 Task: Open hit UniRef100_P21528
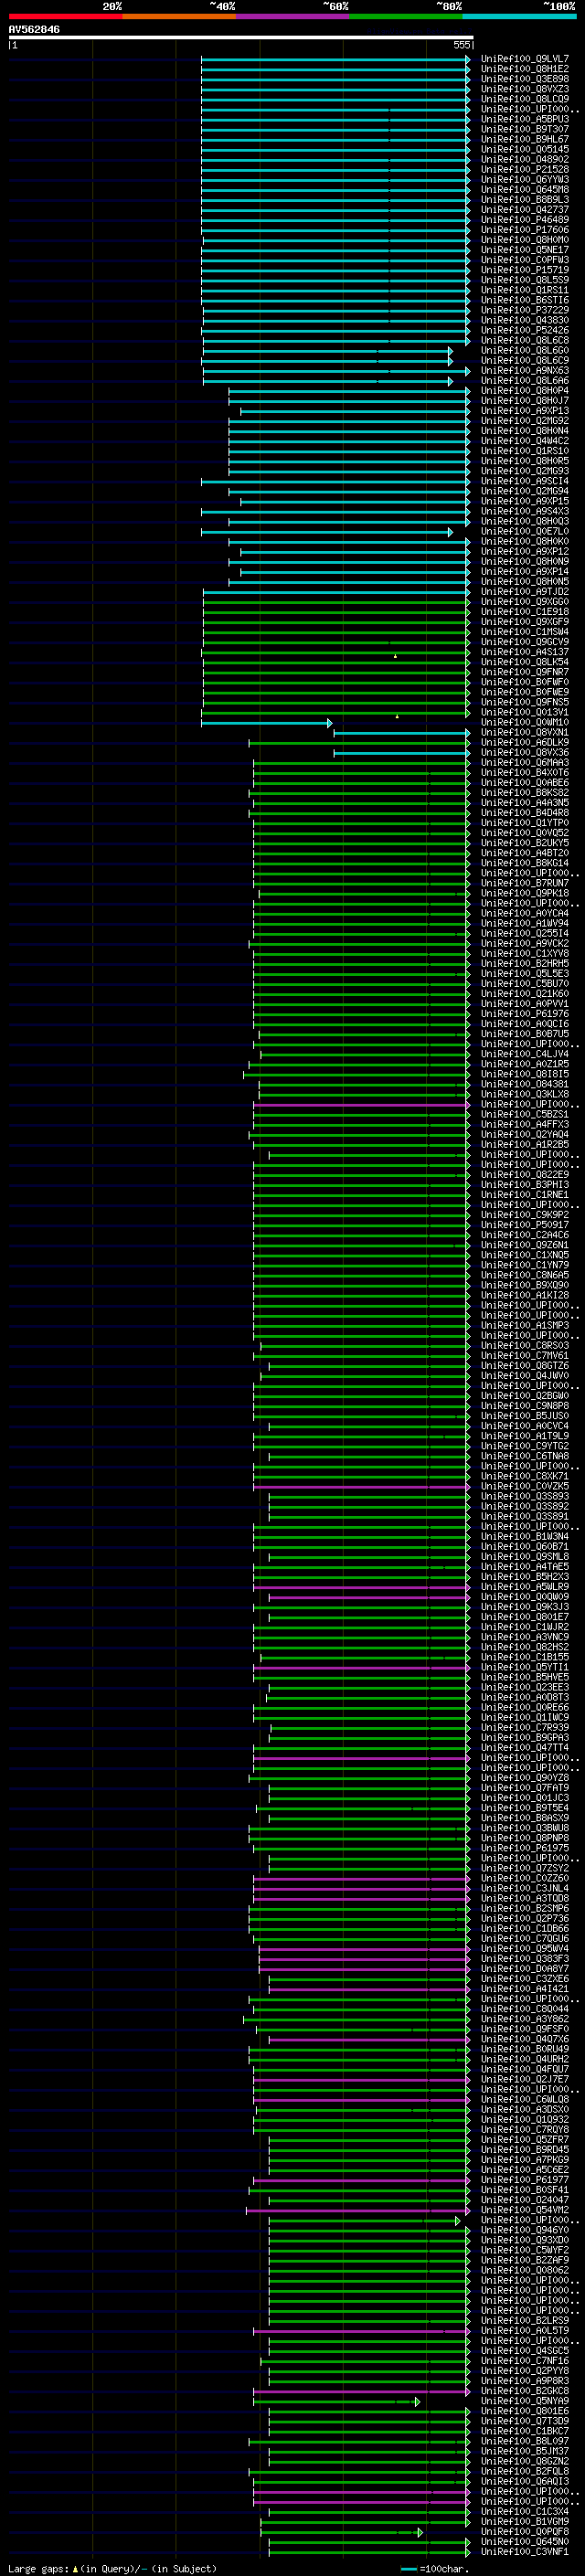pos(525,170)
